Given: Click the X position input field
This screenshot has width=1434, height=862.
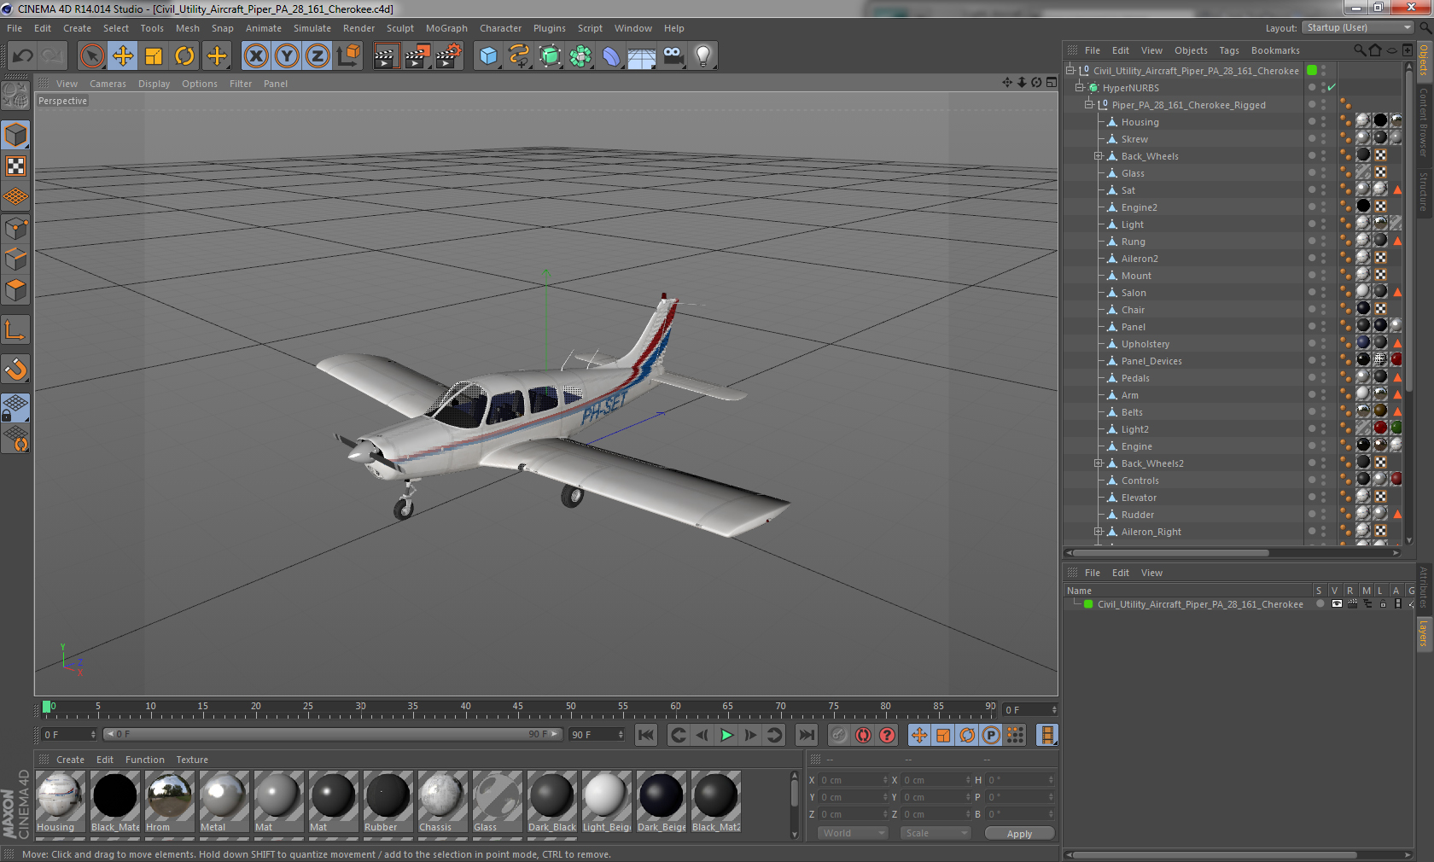Looking at the screenshot, I should click(854, 780).
